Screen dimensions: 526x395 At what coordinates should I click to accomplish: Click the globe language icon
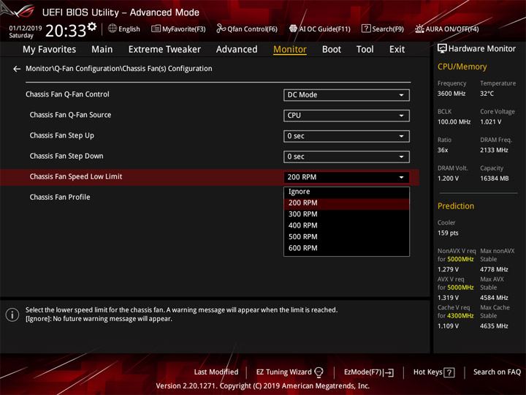point(113,29)
